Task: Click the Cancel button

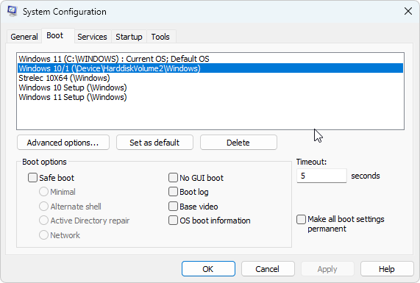Action: [268, 269]
